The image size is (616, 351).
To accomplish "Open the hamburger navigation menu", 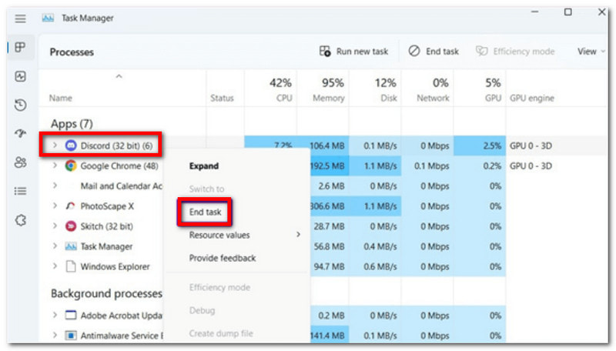I will tap(21, 18).
